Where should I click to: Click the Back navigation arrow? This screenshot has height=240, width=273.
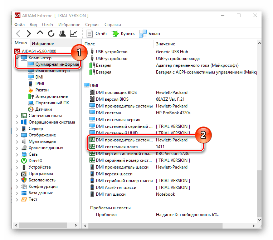[18, 33]
